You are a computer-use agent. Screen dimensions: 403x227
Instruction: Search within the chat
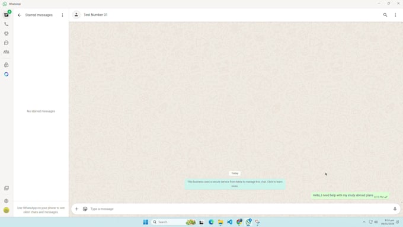tap(385, 15)
